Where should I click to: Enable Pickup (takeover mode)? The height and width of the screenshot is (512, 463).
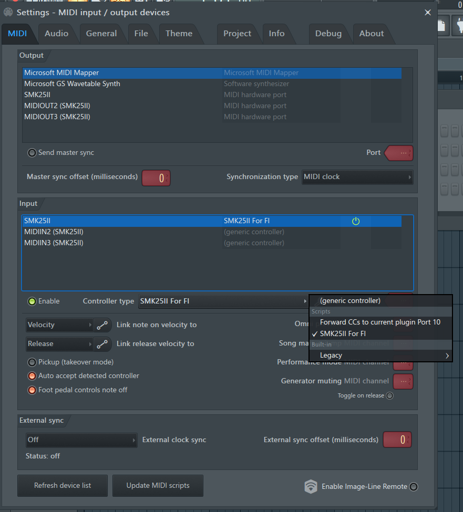32,362
